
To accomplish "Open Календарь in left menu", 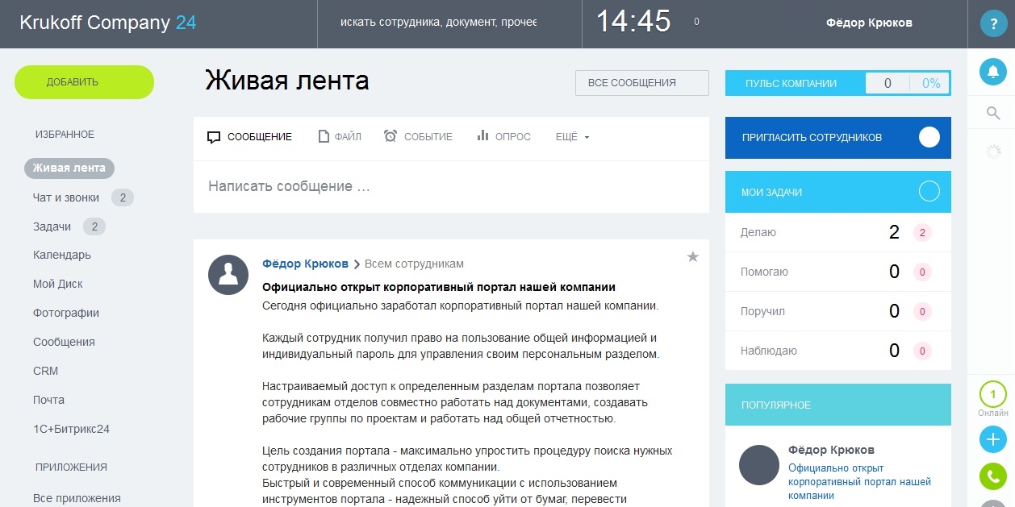I will coord(62,256).
